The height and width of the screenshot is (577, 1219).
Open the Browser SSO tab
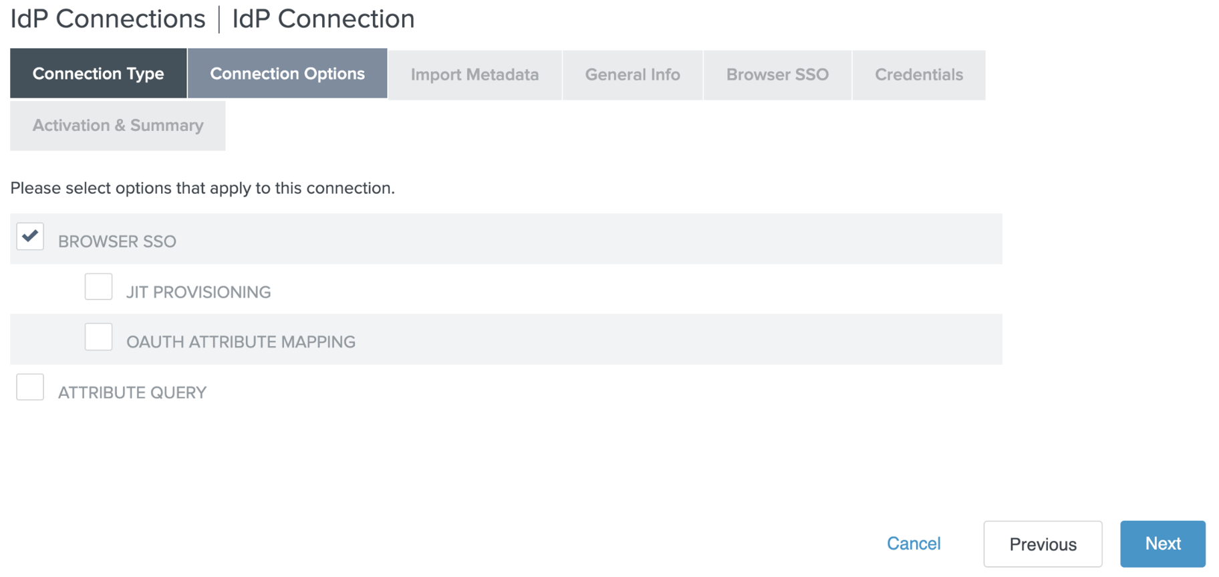point(777,75)
